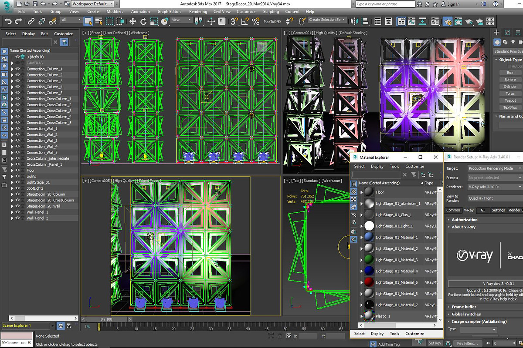Click Material Explorer filter funnel icon
This screenshot has height=348, width=523.
(413, 174)
